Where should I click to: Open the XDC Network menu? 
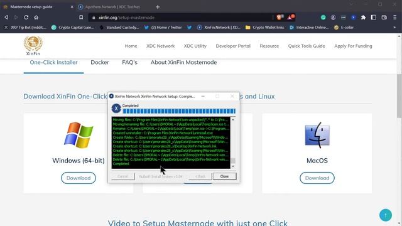161,46
